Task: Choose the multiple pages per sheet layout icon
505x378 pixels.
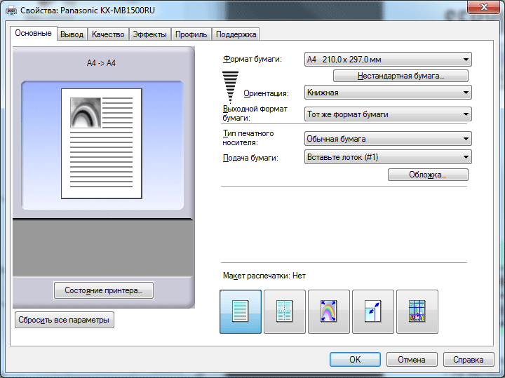Action: 285,311
